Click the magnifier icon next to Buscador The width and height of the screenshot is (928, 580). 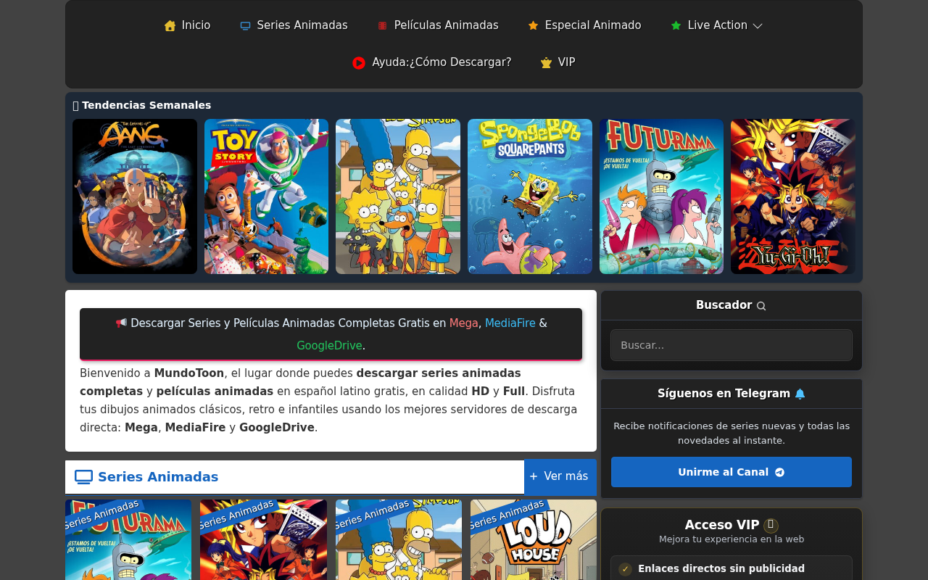pyautogui.click(x=761, y=306)
